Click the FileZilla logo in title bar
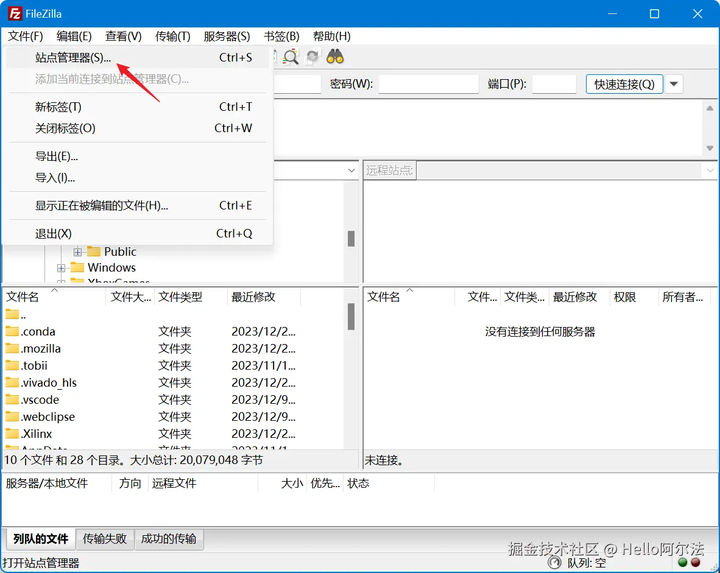This screenshot has width=720, height=573. 15,14
